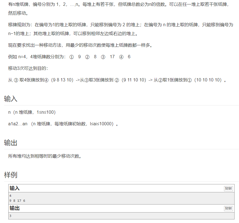Select the 输出 section heading
Image resolution: width=239 pixels, height=223 pixels.
10,143
